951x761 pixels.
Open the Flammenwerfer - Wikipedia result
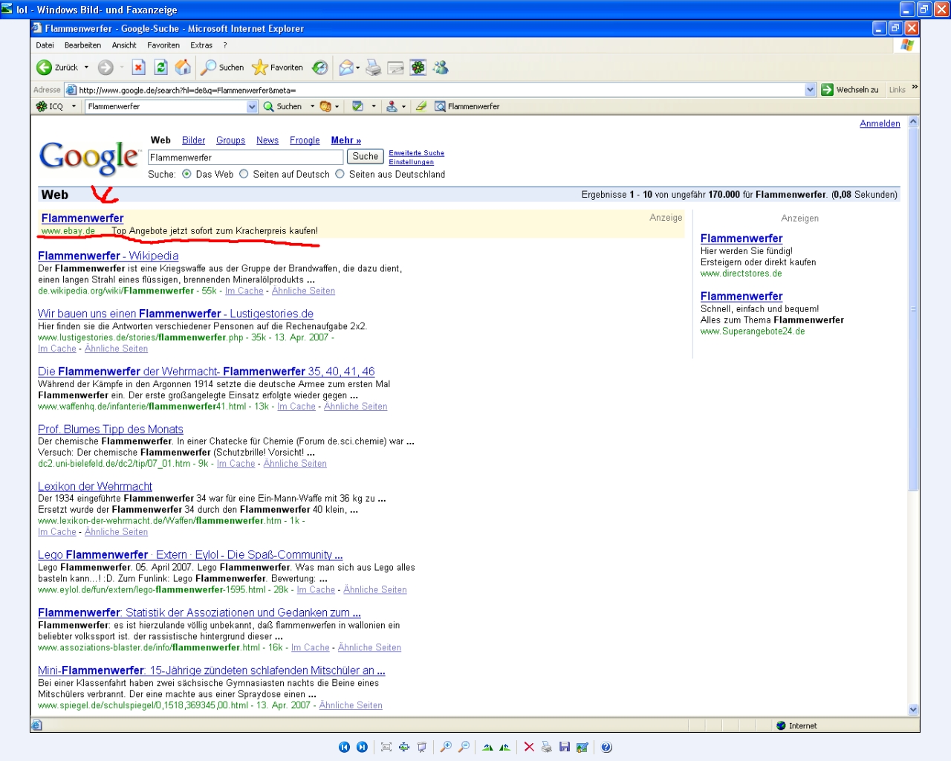(108, 256)
